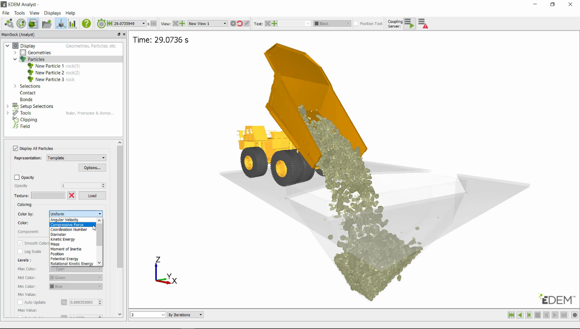Open the Mid Color Green dropdown
This screenshot has height=329, width=580.
pyautogui.click(x=76, y=278)
